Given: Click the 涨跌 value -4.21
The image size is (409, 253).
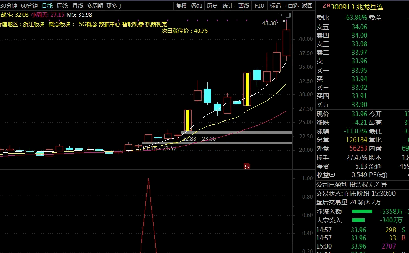Looking at the screenshot, I should [x=360, y=123].
